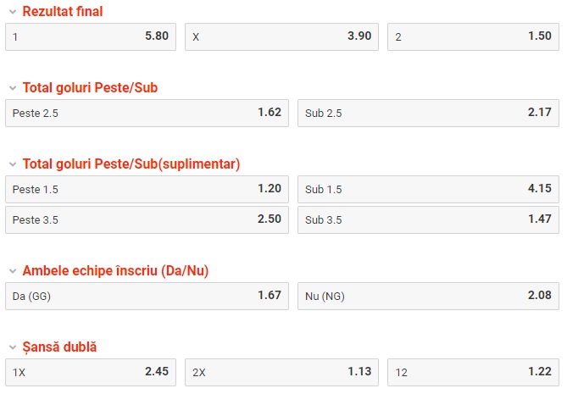Collapse the Șansă dublă section

(12, 347)
